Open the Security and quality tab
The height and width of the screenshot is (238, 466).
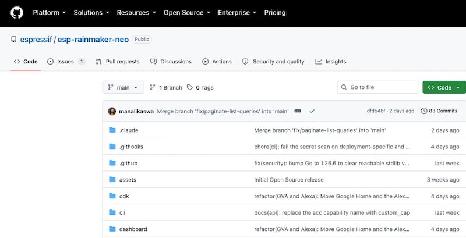273,62
